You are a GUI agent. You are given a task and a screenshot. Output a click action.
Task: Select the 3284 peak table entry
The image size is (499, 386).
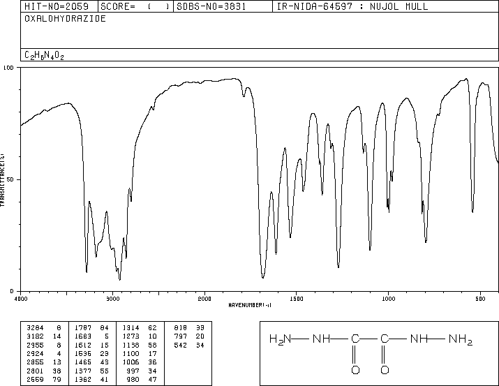tap(44, 327)
